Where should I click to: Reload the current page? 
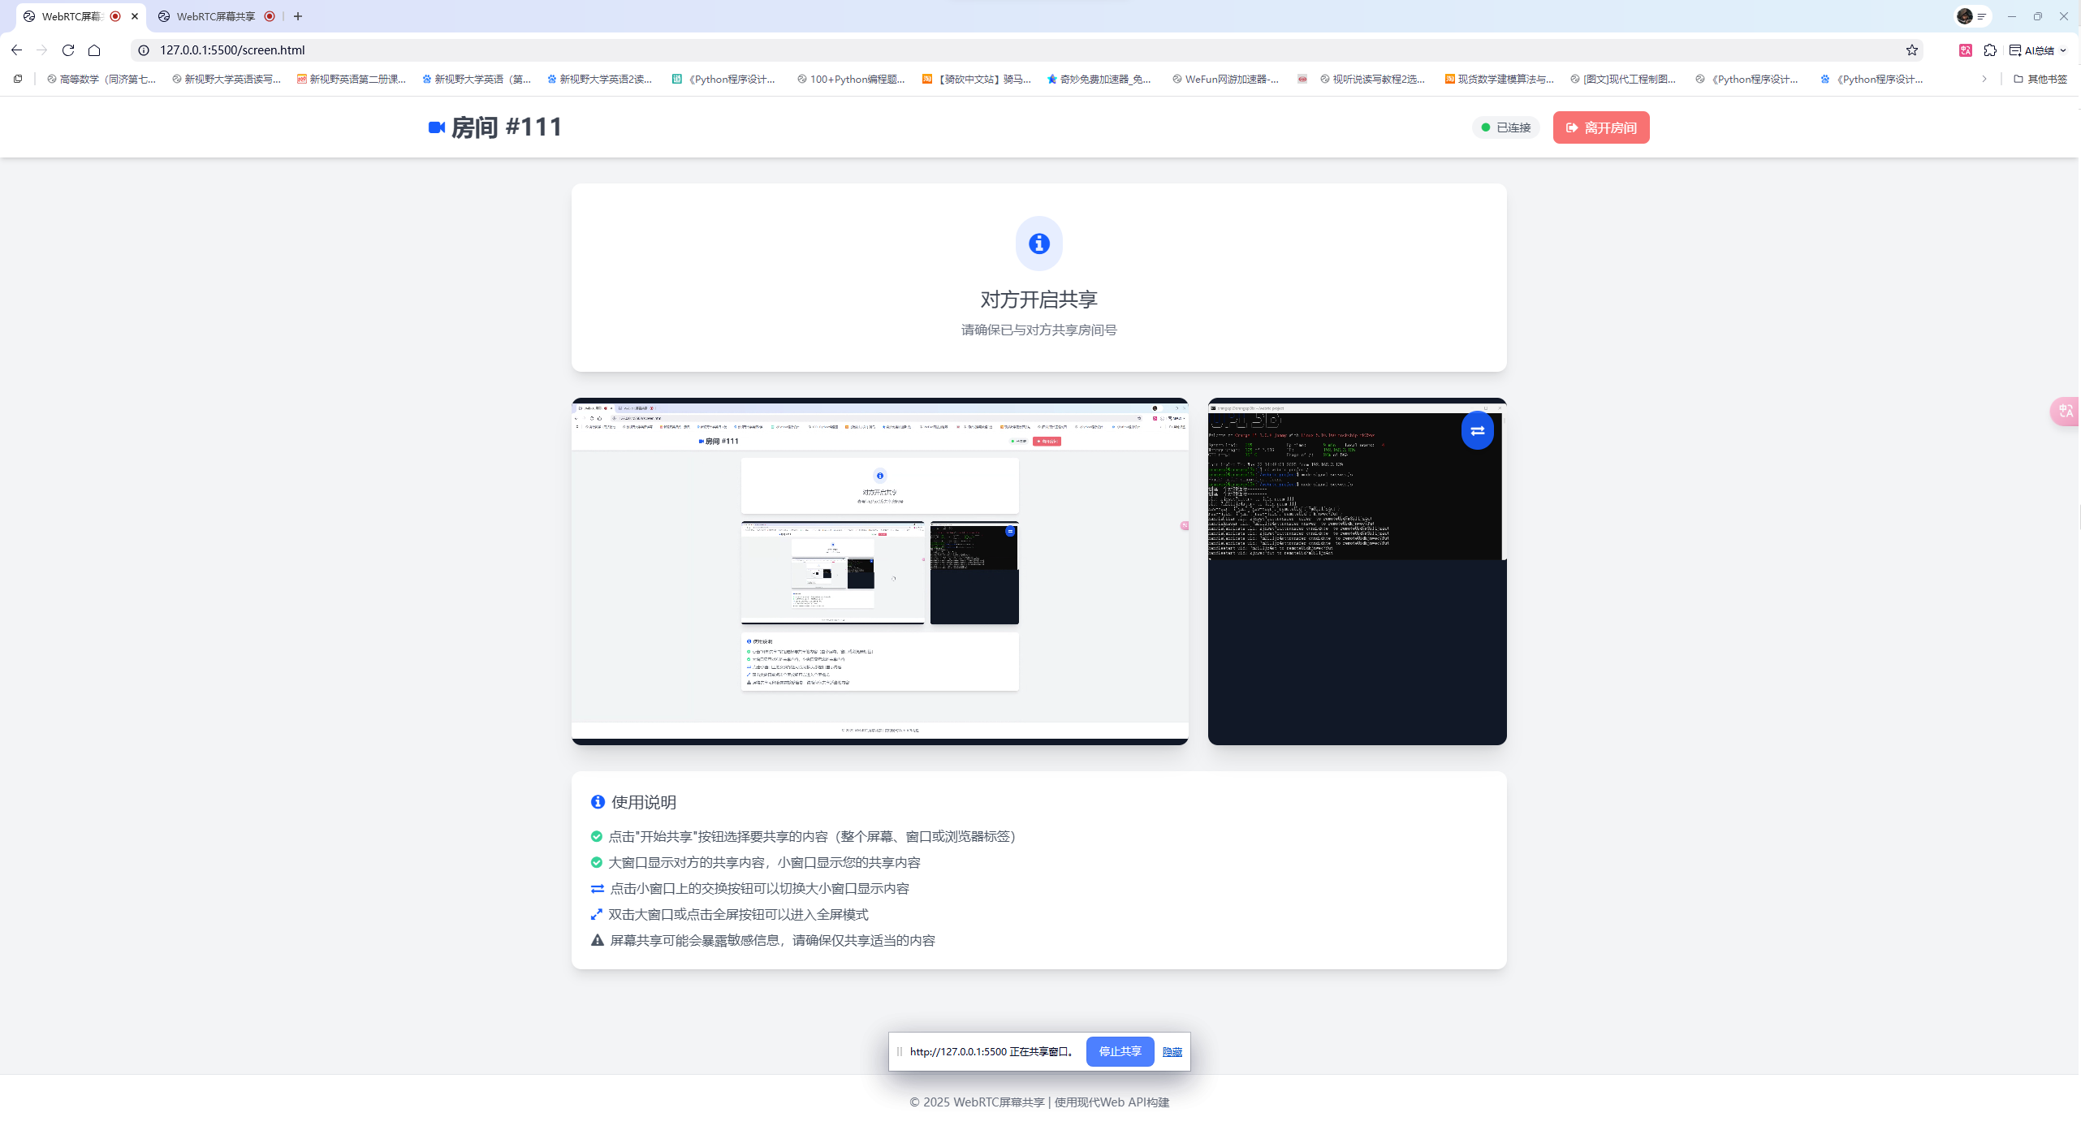(x=68, y=50)
